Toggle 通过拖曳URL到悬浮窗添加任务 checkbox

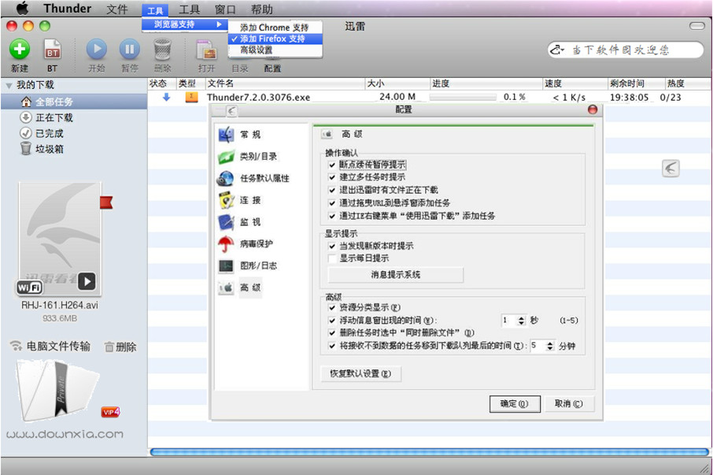(332, 203)
